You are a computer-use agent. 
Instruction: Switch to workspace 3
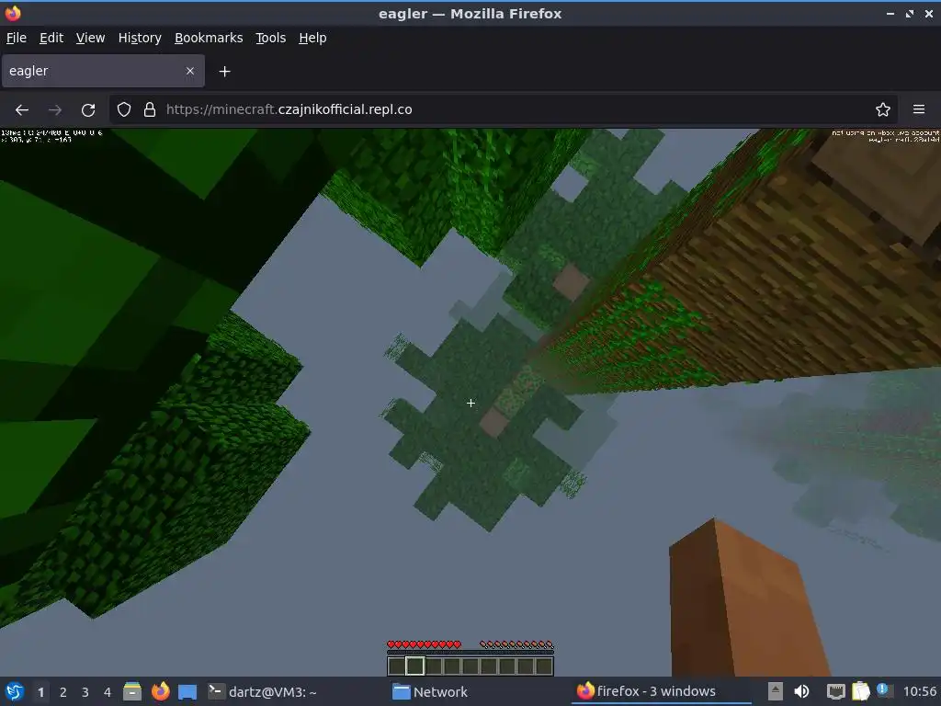pos(85,692)
